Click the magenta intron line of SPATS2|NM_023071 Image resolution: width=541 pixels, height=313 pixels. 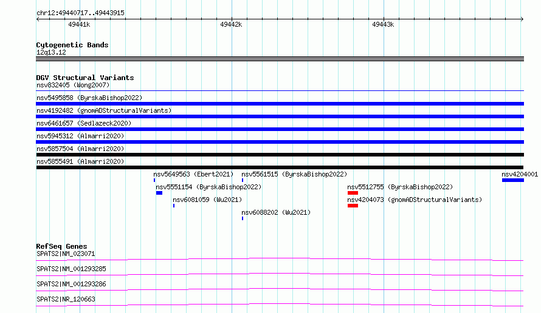pyautogui.click(x=280, y=259)
